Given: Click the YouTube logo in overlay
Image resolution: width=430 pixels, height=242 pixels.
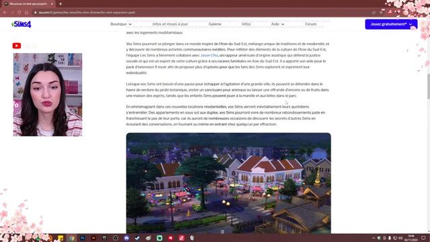Looking at the screenshot, I should point(16,46).
